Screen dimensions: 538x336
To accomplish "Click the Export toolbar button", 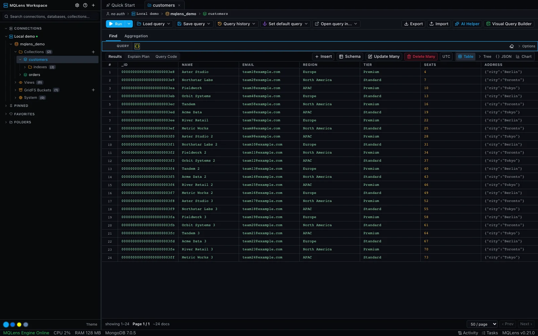I will click(x=413, y=24).
